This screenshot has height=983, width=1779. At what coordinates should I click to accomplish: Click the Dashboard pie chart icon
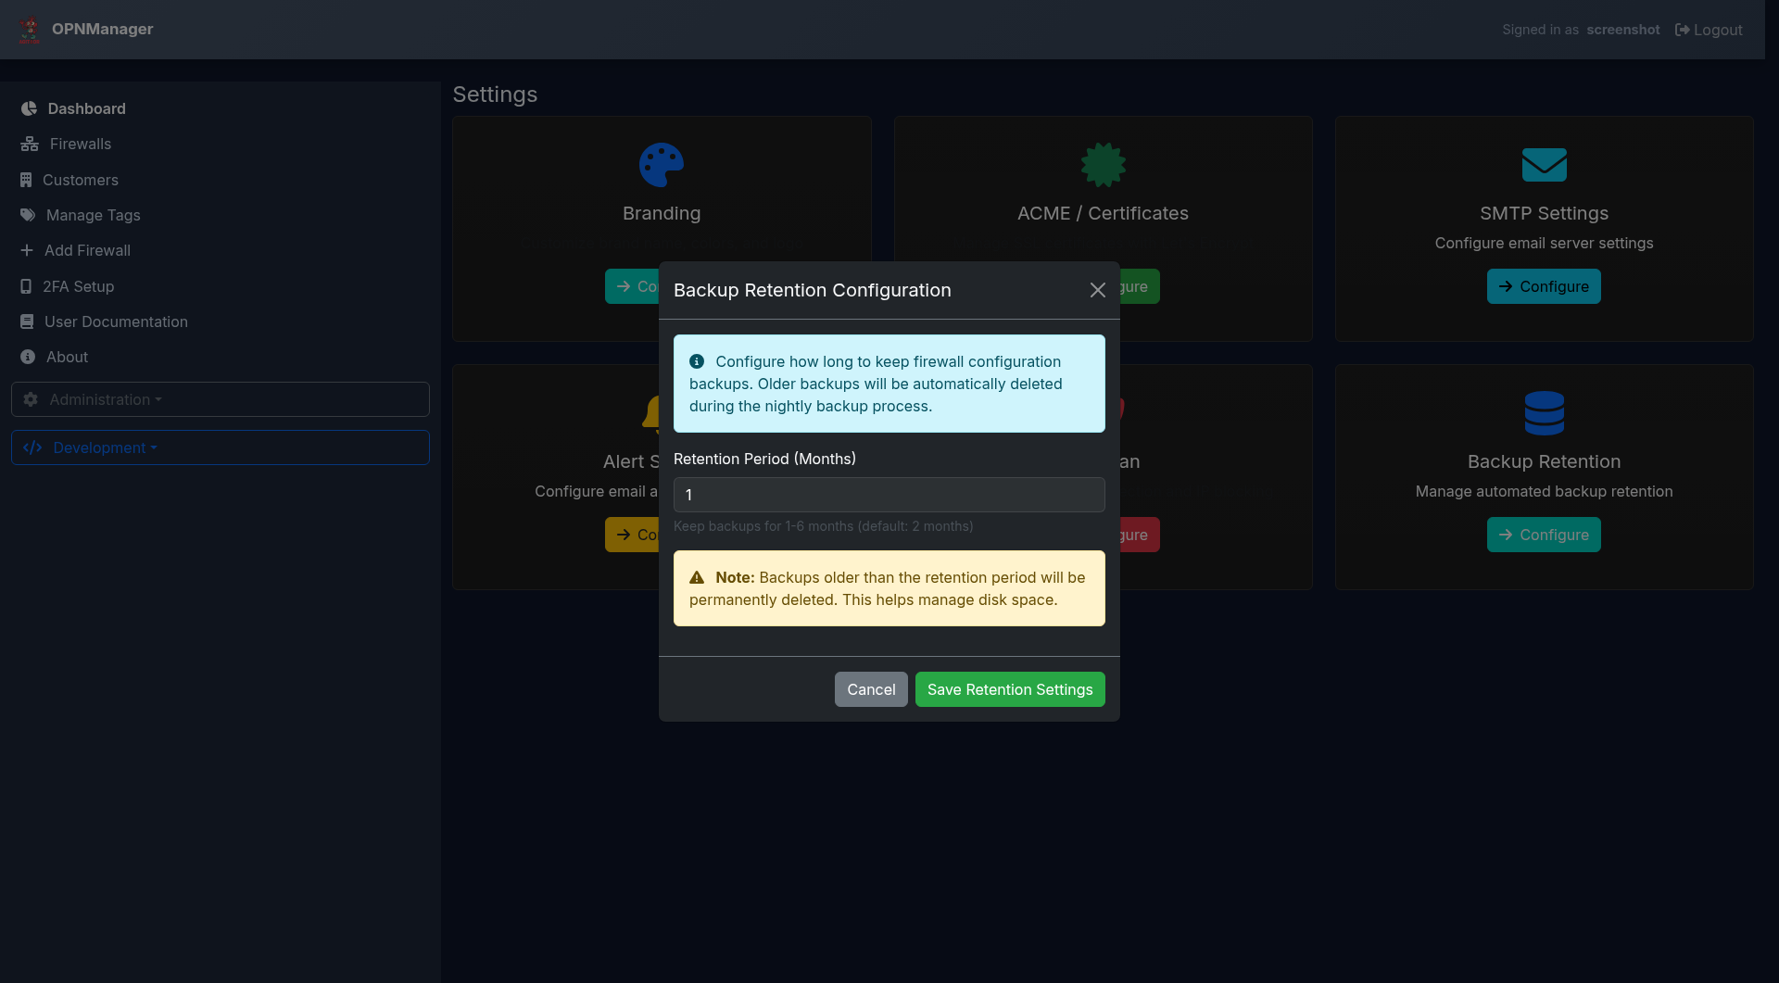click(29, 108)
